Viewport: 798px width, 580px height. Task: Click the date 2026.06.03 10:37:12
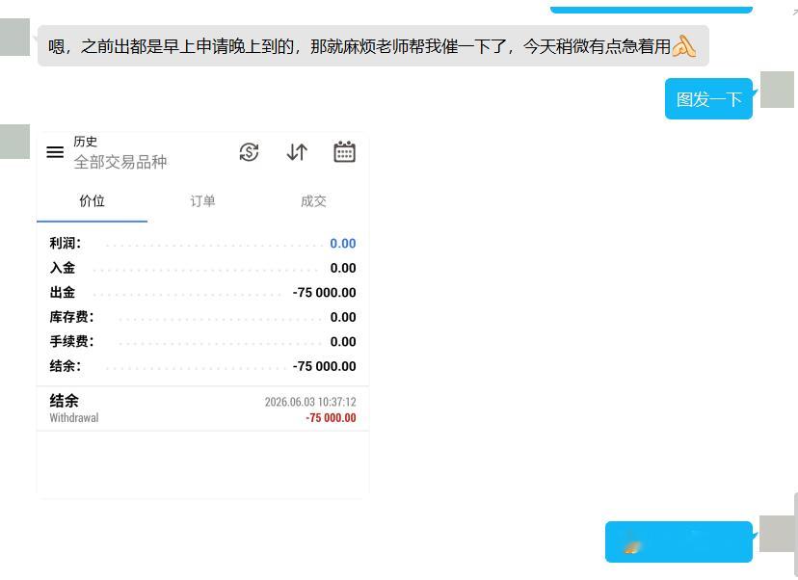point(310,402)
